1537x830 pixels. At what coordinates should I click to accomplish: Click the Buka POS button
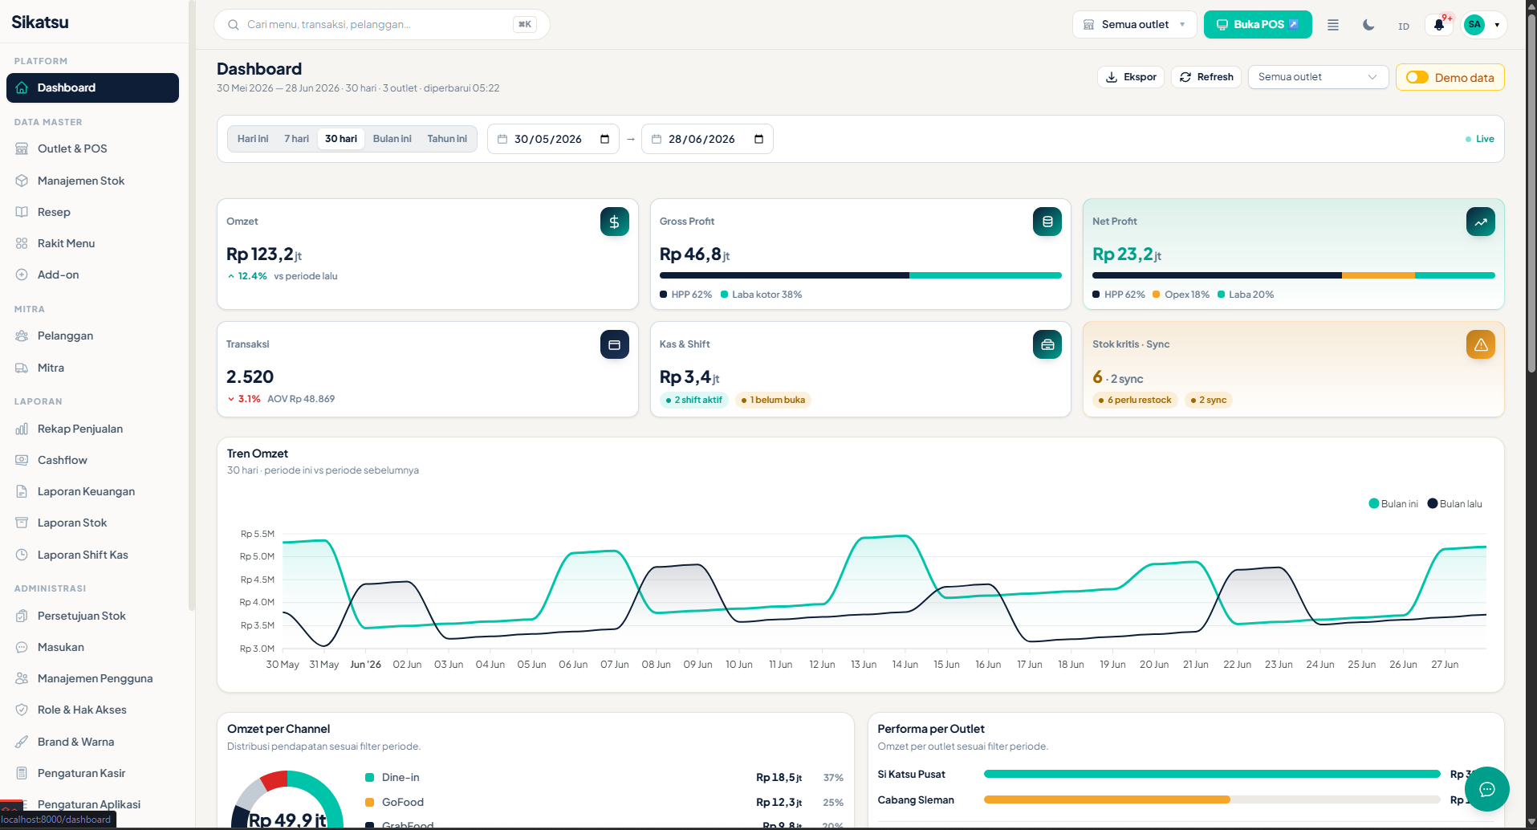pyautogui.click(x=1258, y=25)
